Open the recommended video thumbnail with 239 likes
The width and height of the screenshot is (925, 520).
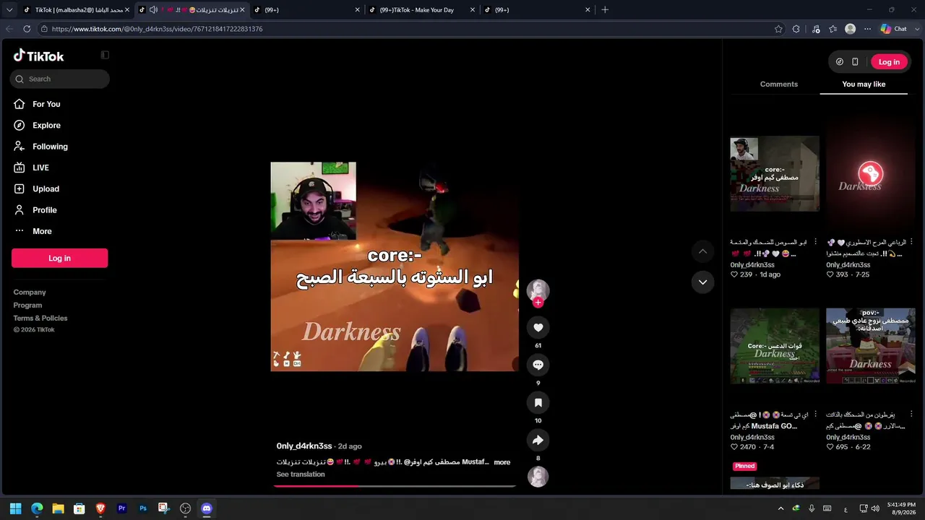pos(775,174)
